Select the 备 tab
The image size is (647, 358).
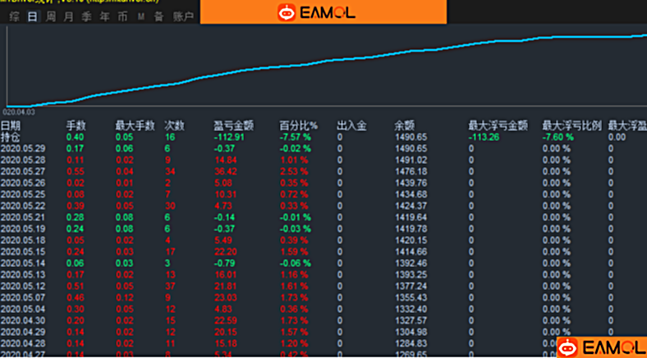158,16
